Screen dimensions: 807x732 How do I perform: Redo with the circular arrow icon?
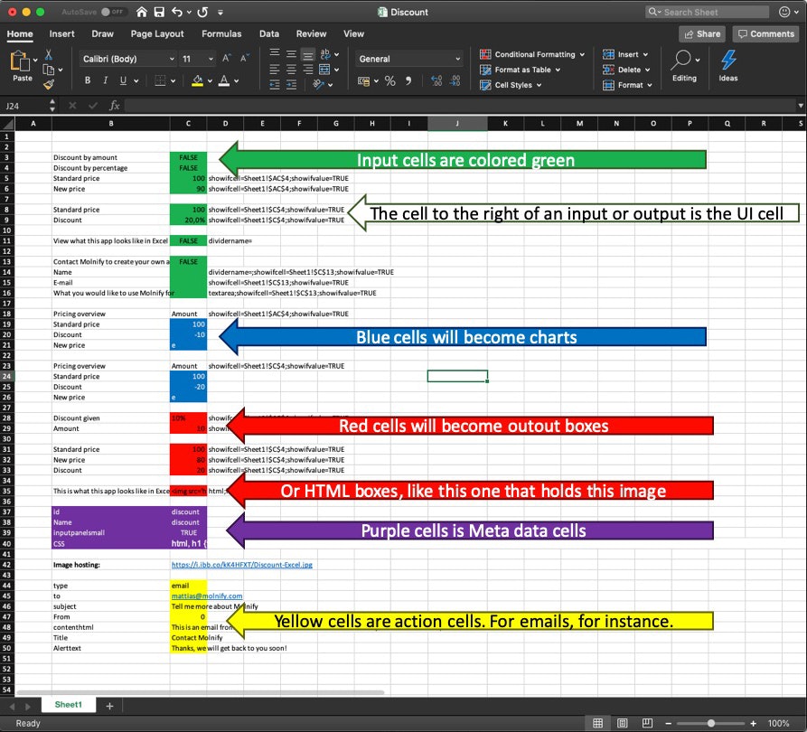[202, 12]
